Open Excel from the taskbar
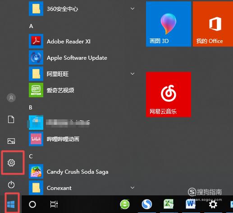The width and height of the screenshot is (233, 213). click(x=169, y=204)
